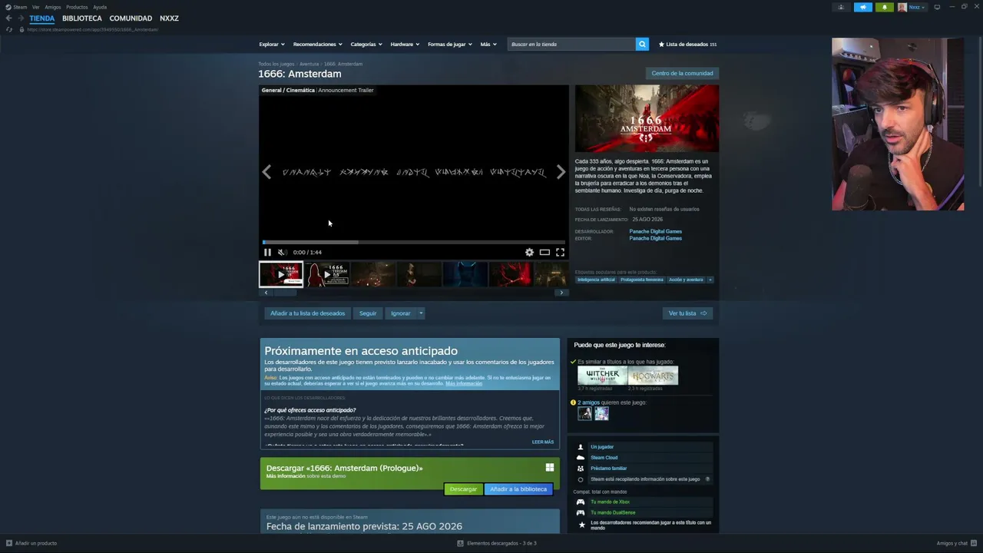The image size is (983, 553).
Task: Expand the Más dropdown
Action: click(x=488, y=44)
